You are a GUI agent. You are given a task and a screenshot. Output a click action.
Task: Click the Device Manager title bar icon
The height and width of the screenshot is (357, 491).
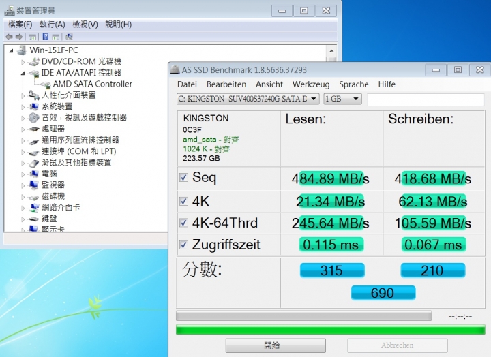(x=10, y=11)
